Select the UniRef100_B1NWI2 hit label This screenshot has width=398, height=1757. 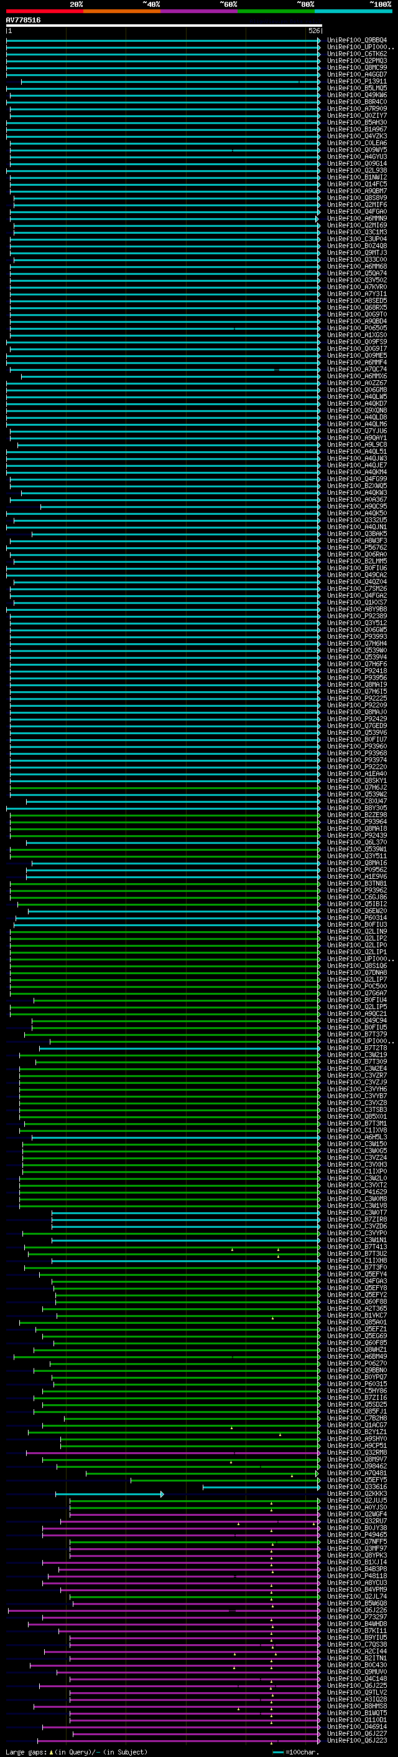coord(357,178)
